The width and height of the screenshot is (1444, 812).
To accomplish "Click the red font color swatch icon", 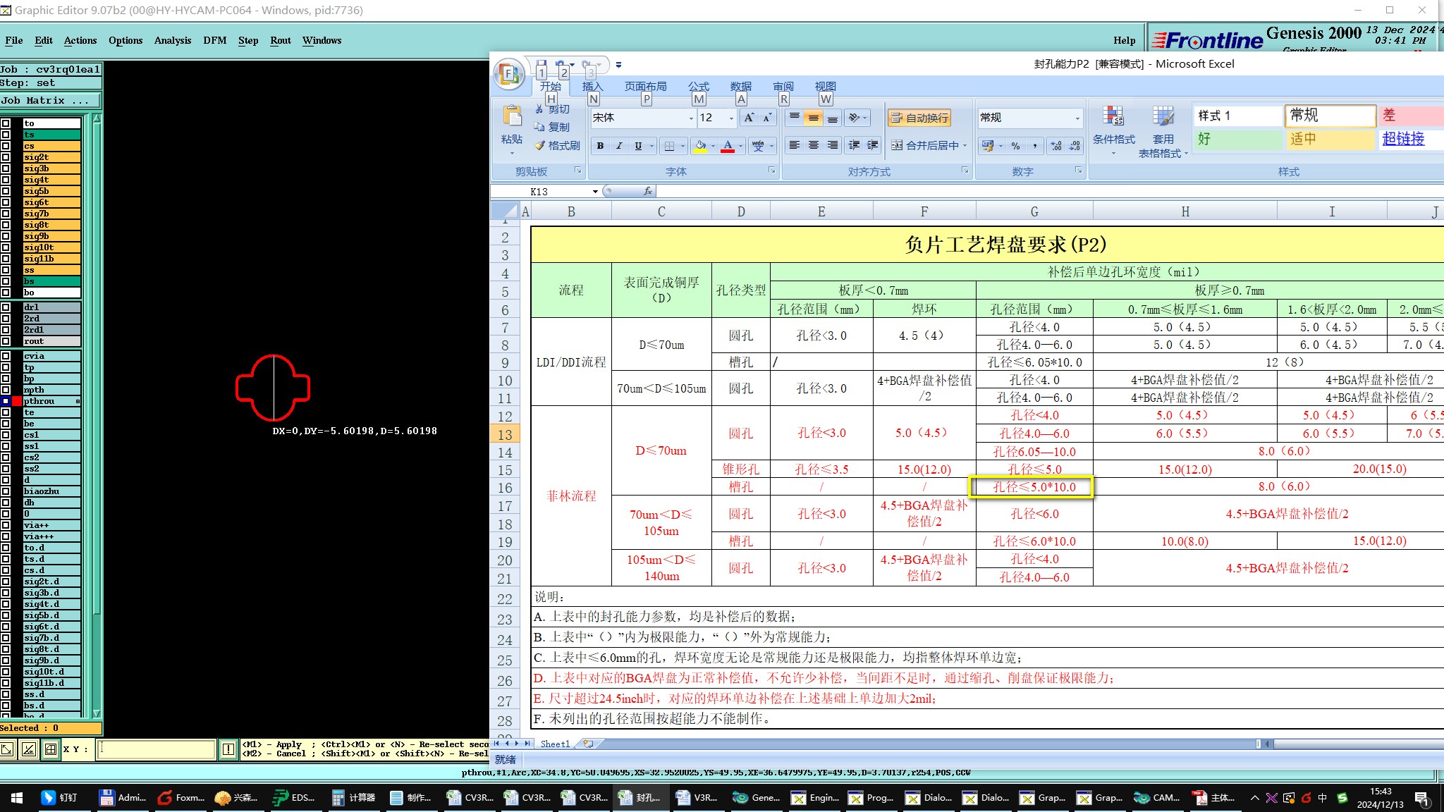I will [x=728, y=146].
